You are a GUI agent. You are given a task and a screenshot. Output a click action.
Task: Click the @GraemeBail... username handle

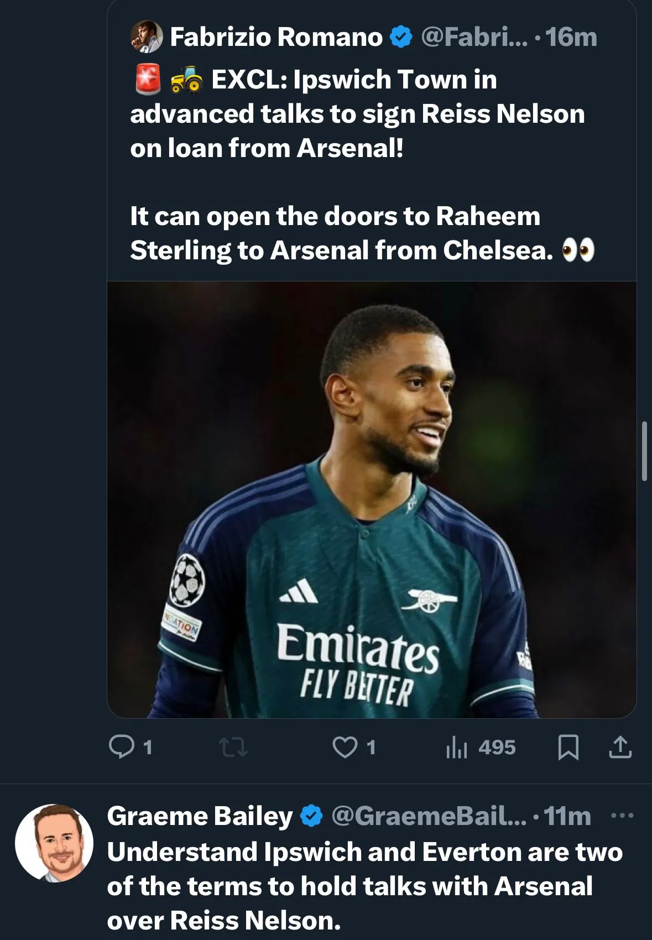pos(429,816)
